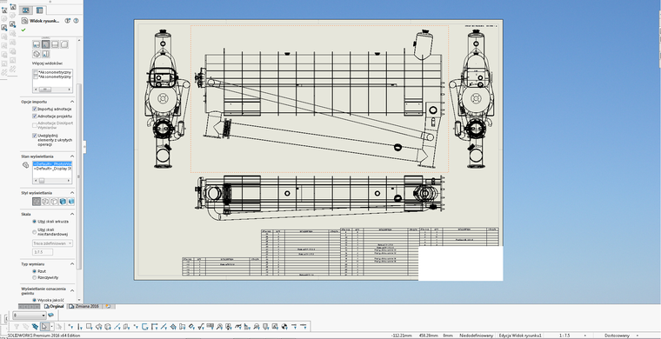Select Użyj skali niestandardowej radio button
The height and width of the screenshot is (339, 661).
[35, 231]
